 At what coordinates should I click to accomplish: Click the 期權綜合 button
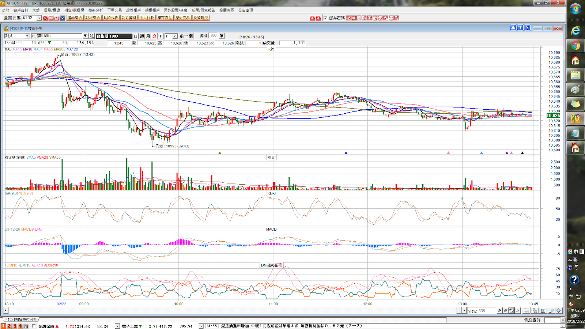(x=93, y=18)
